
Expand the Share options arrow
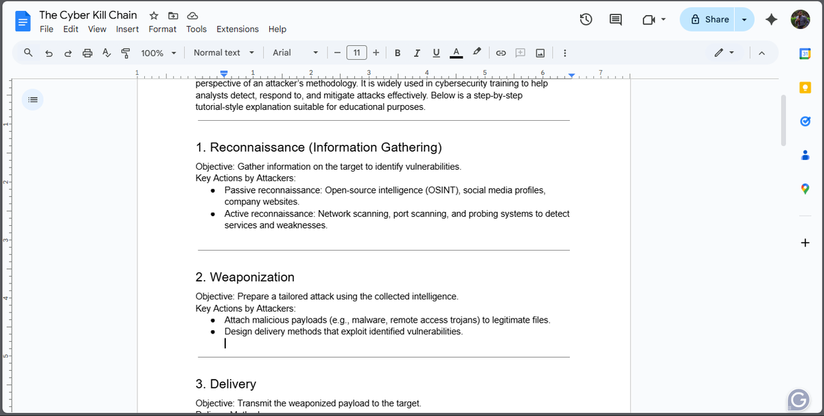click(x=744, y=19)
